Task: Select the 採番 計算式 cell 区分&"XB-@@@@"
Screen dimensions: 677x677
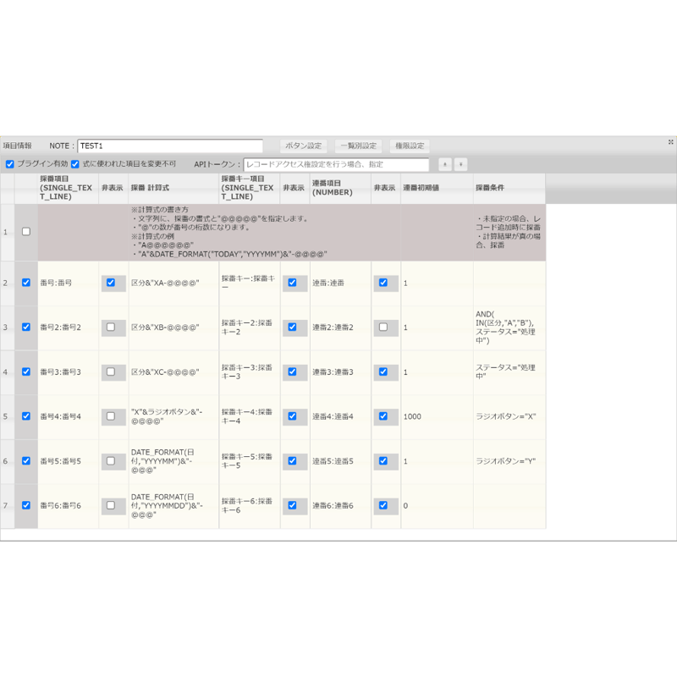Action: pos(173,327)
